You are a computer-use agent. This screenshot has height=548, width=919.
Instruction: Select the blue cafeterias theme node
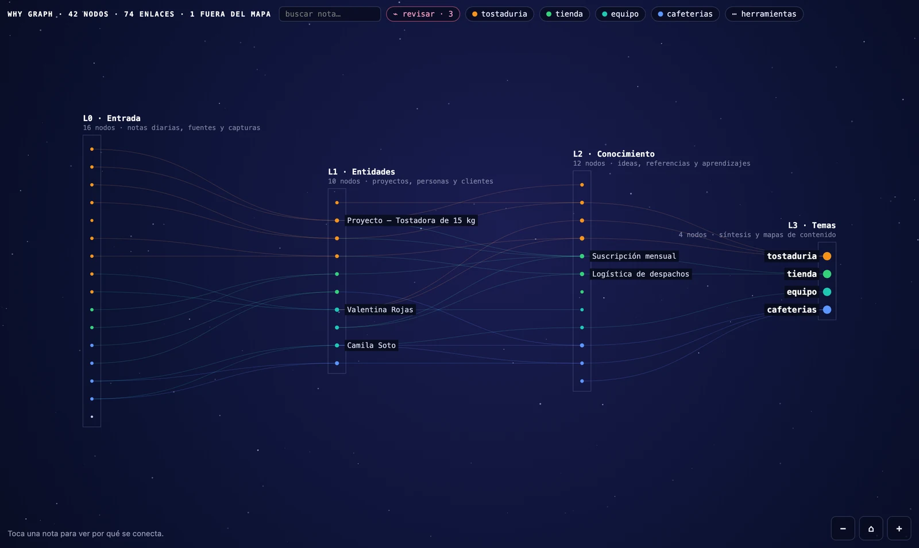(827, 309)
